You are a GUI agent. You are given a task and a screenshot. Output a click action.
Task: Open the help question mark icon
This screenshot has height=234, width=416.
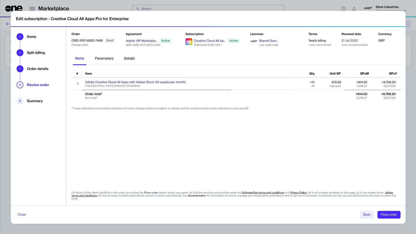pos(344,9)
